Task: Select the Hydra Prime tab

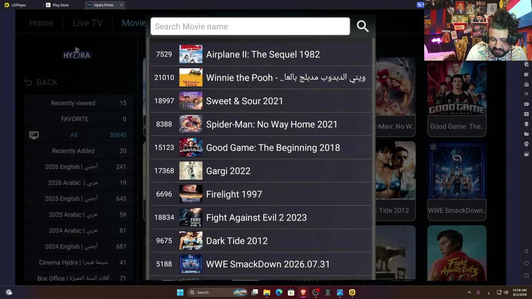Action: point(103,5)
